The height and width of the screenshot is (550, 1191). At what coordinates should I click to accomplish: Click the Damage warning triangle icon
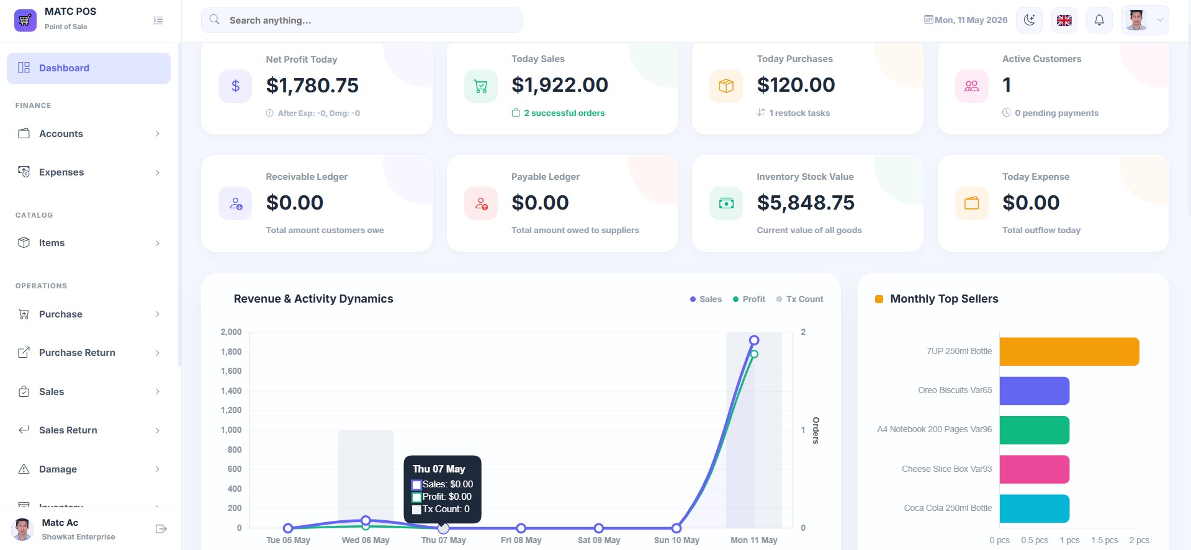24,469
